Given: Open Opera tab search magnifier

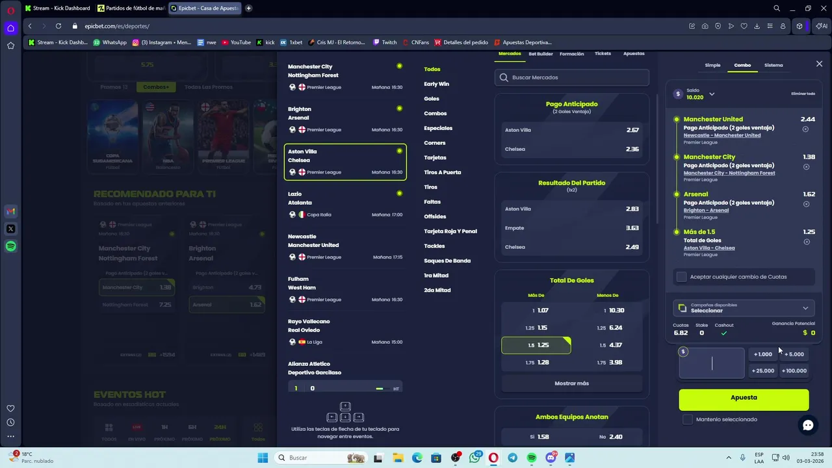Looking at the screenshot, I should point(777,8).
